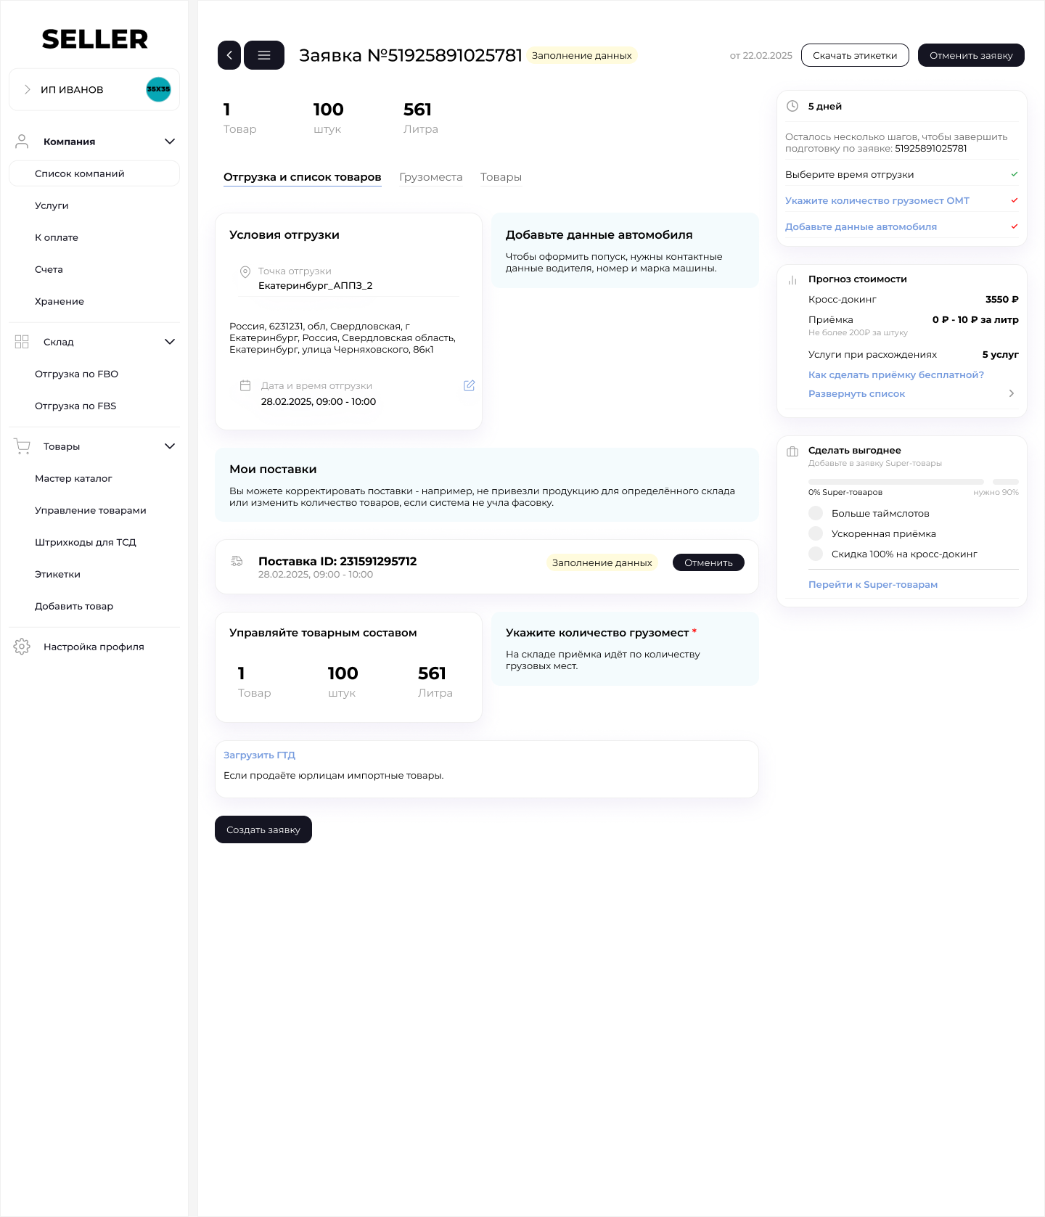Click the delivery truck icon
The image size is (1045, 1217).
tap(237, 561)
